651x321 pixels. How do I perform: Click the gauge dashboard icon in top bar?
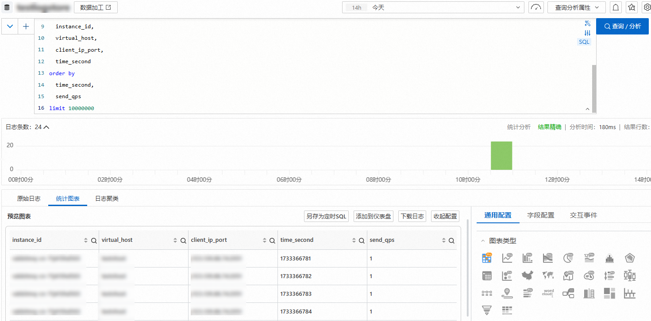(536, 8)
